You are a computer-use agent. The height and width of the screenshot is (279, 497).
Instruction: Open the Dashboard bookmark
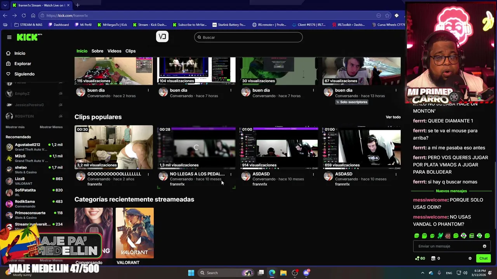tap(59, 25)
